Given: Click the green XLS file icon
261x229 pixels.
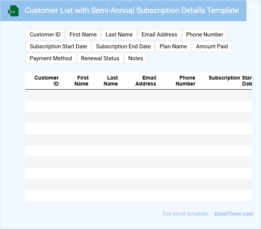Looking at the screenshot, I should pyautogui.click(x=14, y=11).
